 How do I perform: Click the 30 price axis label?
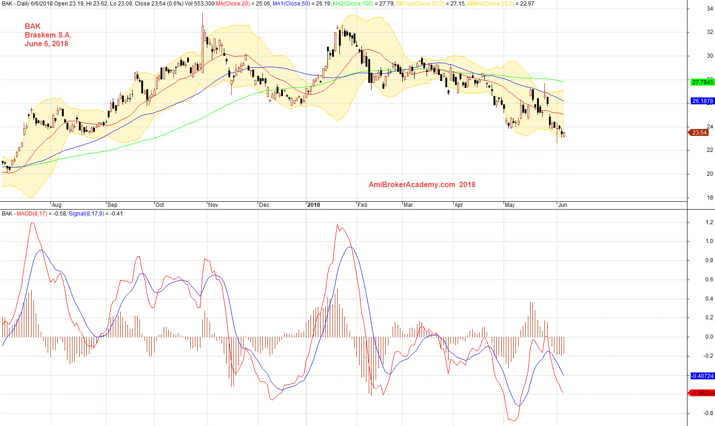(710, 56)
